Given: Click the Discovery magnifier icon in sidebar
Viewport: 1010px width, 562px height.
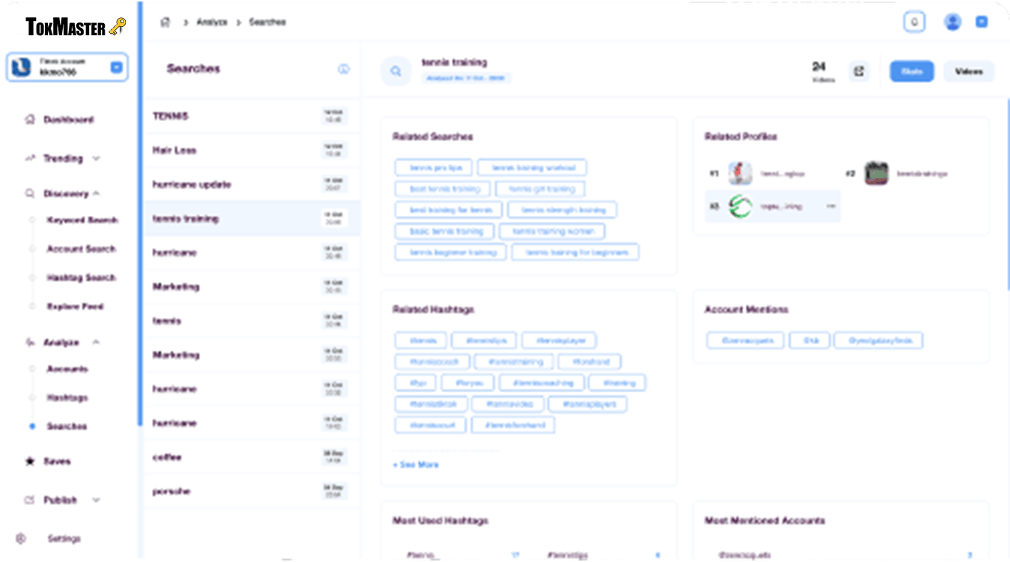Looking at the screenshot, I should pos(30,194).
